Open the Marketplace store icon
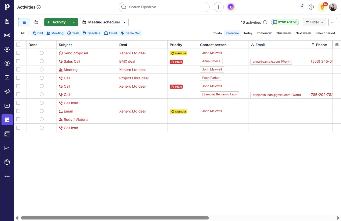Viewport: 341px width, 221px height. point(300,7)
